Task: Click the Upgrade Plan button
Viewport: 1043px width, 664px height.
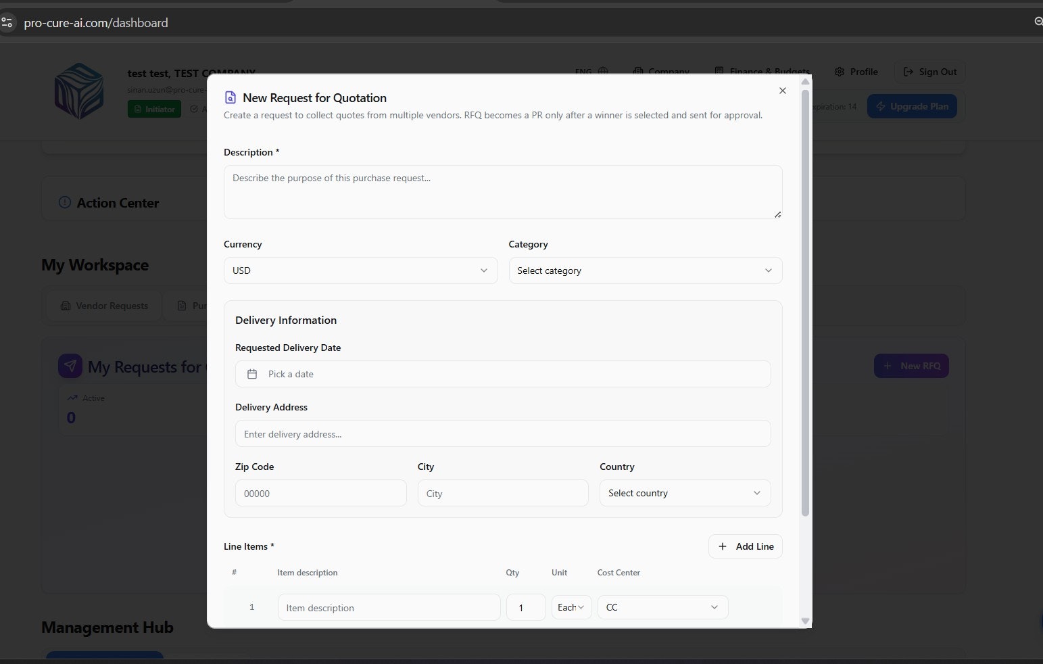Action: pos(912,106)
